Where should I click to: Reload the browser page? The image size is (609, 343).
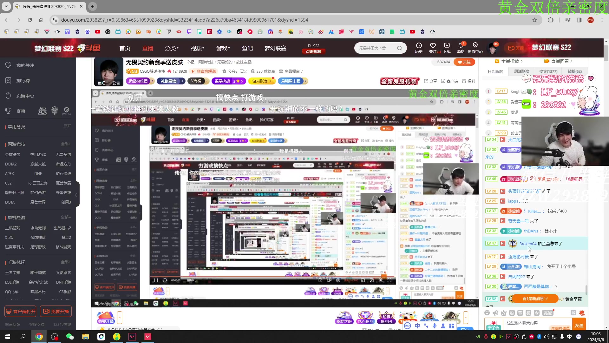point(30,20)
